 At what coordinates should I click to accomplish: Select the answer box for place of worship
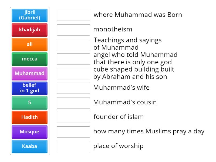click(x=73, y=147)
